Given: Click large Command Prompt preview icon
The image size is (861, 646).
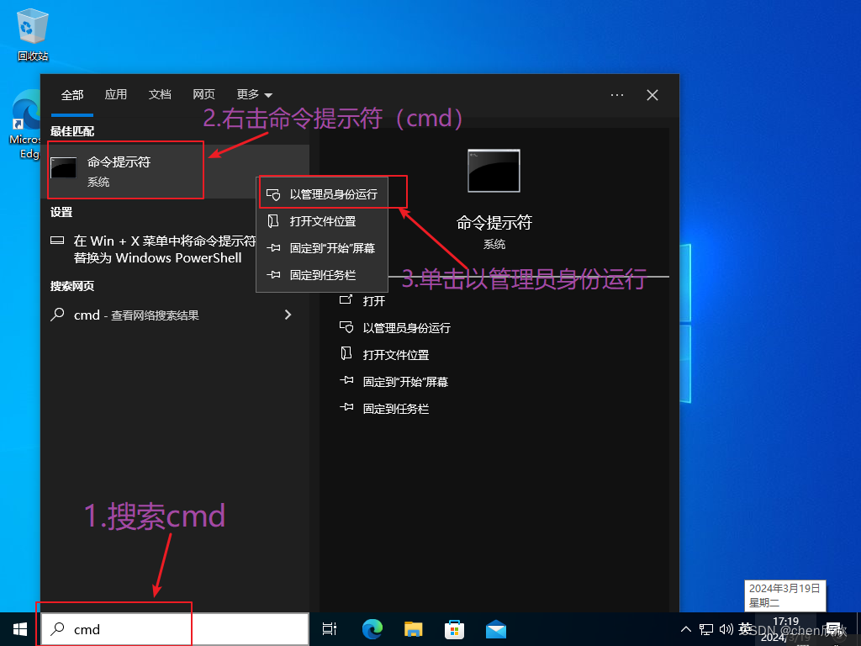Looking at the screenshot, I should [494, 171].
